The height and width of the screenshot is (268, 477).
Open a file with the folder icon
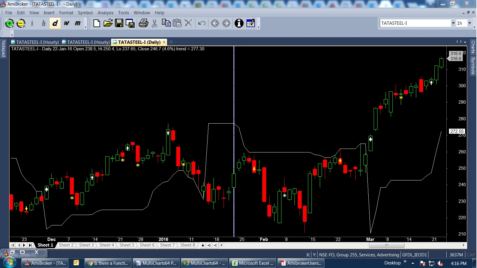click(x=108, y=23)
